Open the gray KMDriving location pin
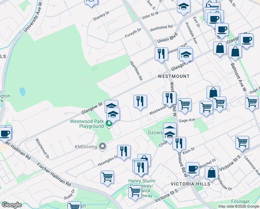The width and height of the screenshot is (260, 209). point(103,147)
